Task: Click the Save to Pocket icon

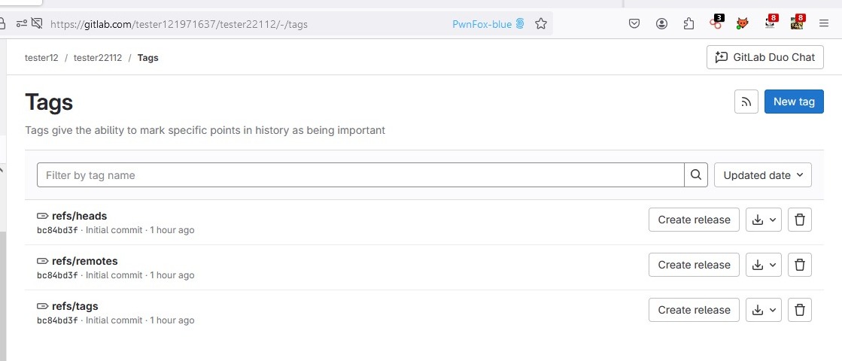Action: click(x=634, y=24)
